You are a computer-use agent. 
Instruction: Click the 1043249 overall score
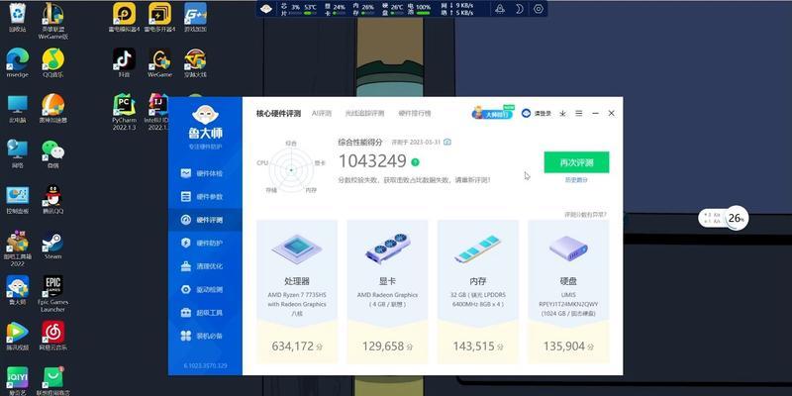coord(372,161)
